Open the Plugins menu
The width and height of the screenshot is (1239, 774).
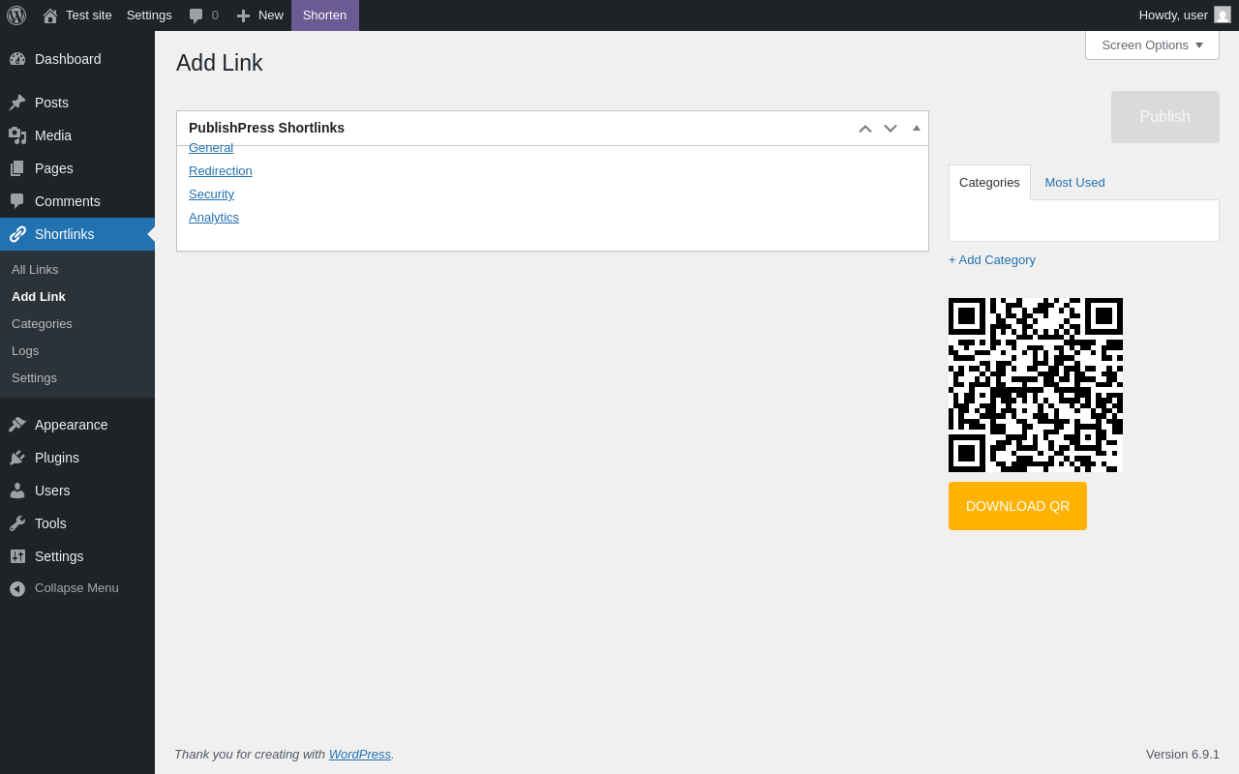pyautogui.click(x=77, y=458)
